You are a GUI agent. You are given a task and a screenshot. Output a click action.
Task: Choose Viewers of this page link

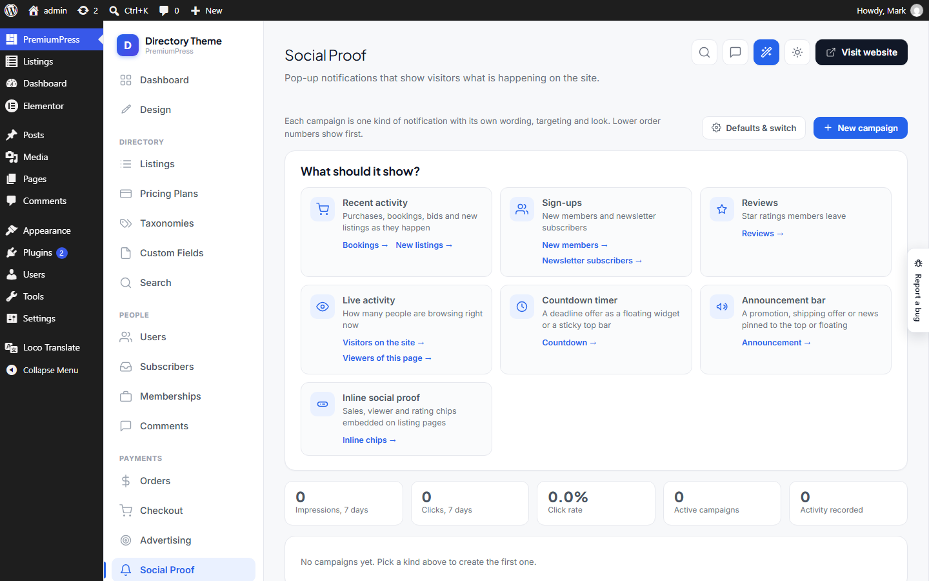click(387, 358)
